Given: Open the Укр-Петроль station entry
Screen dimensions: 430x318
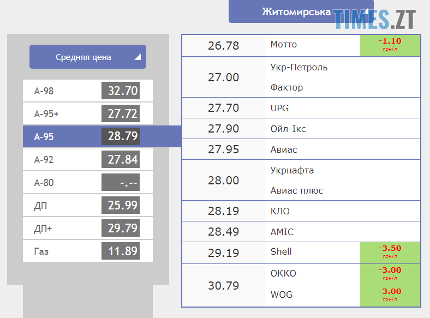Looking at the screenshot, I should click(x=299, y=68).
